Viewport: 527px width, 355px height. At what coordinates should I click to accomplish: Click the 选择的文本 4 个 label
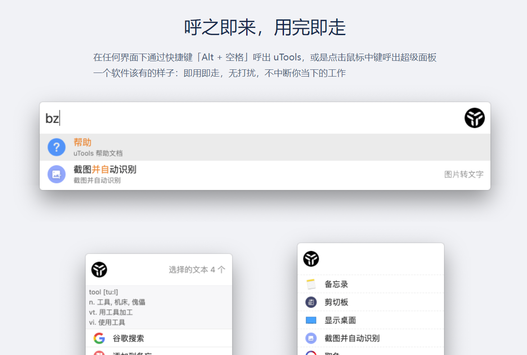tap(197, 270)
